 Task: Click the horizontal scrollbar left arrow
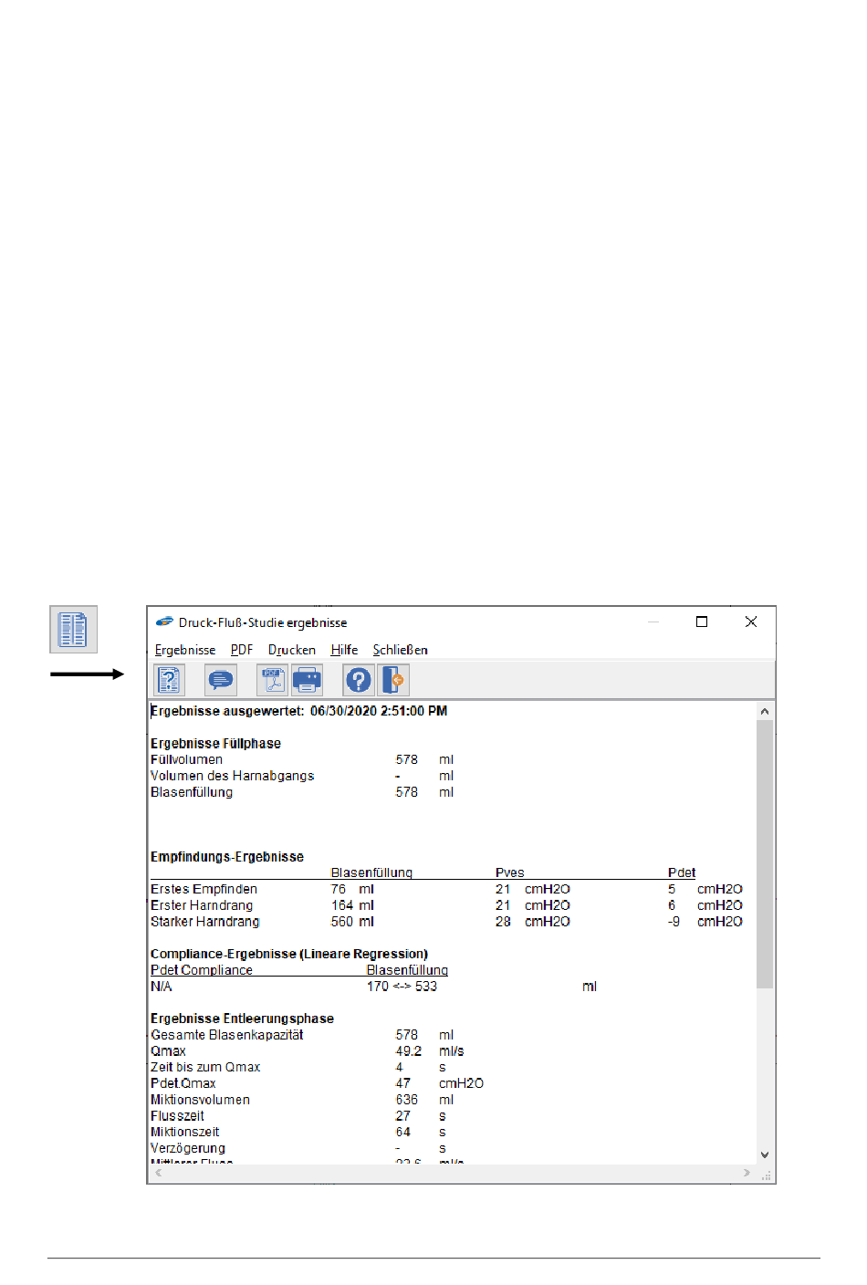pos(159,1173)
